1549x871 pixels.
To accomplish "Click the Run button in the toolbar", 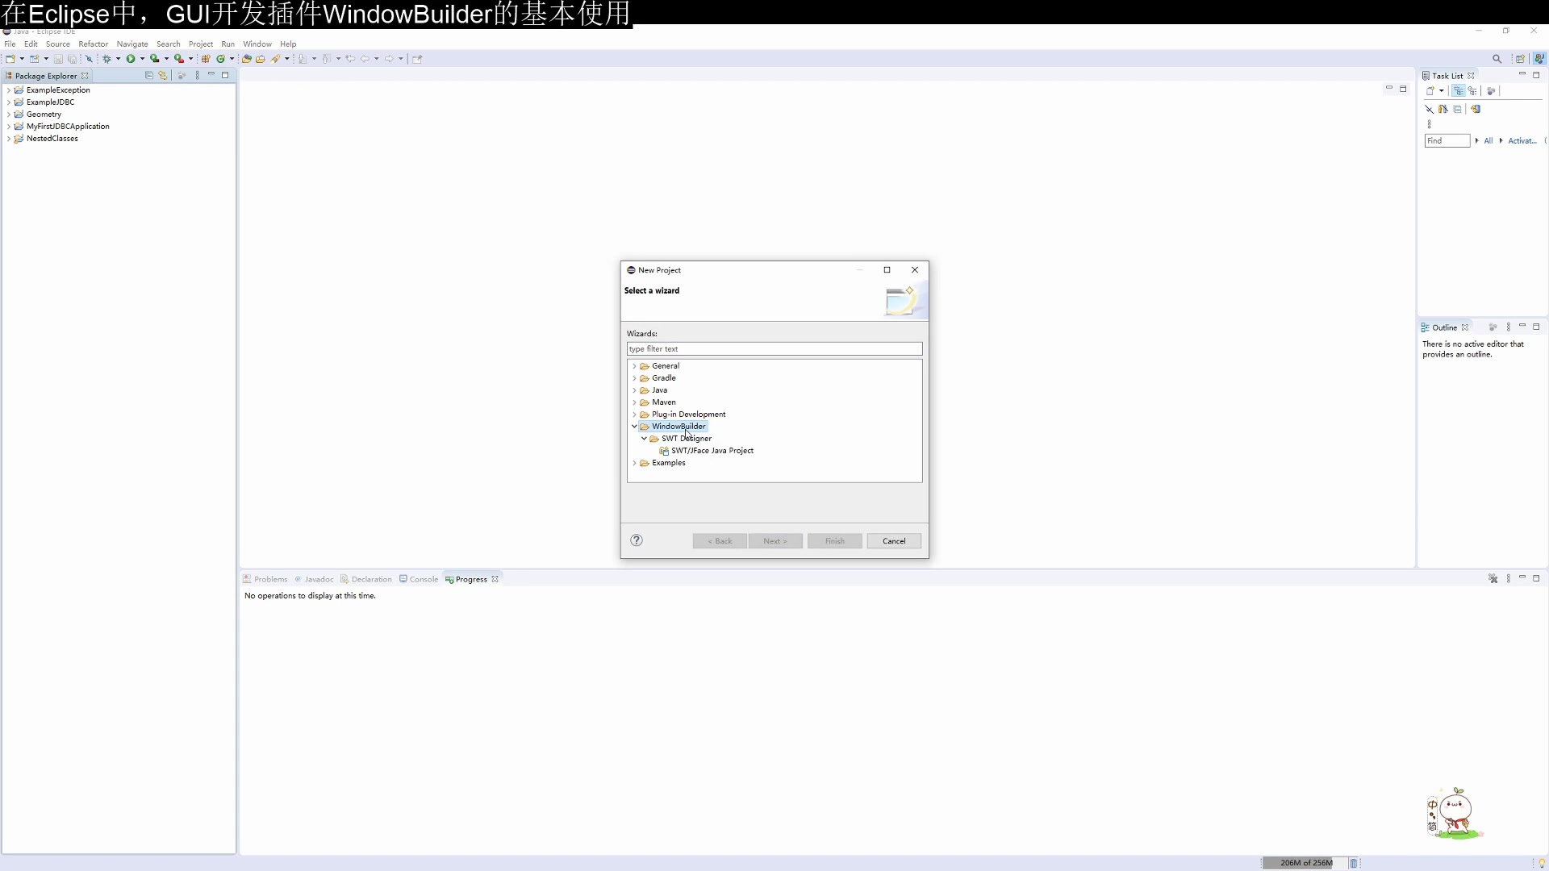I will [x=130, y=58].
